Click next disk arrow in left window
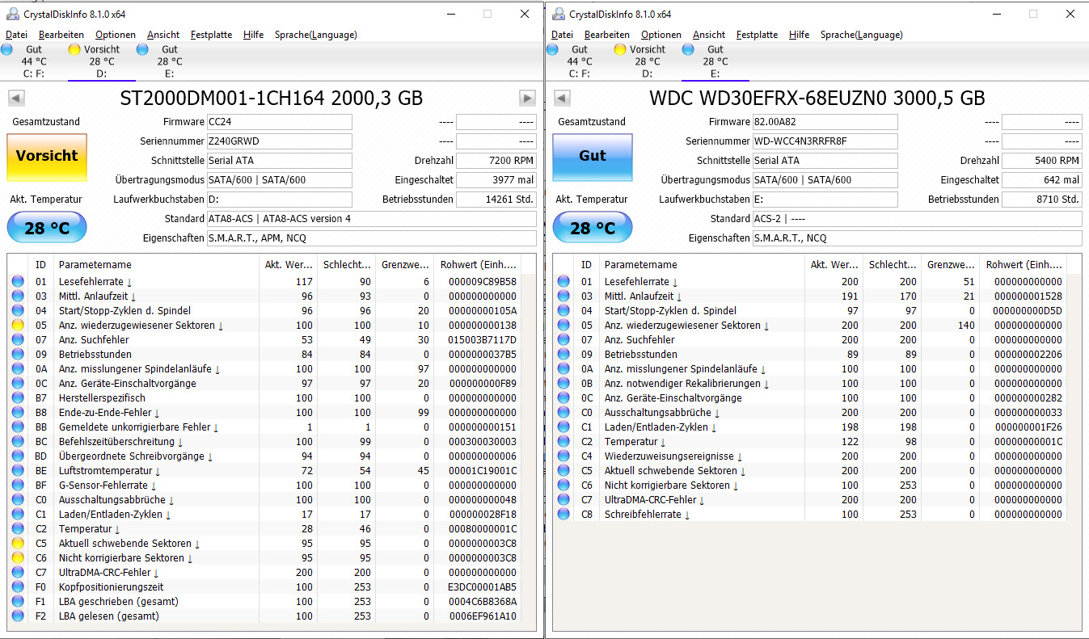Screen dimensions: 1089x639 (527, 99)
